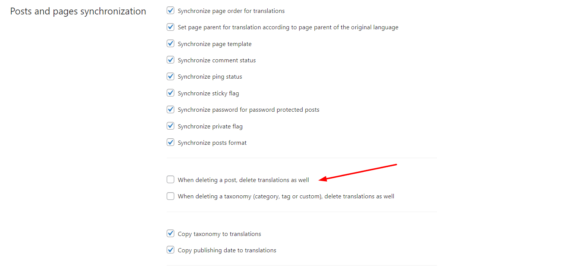The width and height of the screenshot is (579, 277).
Task: Toggle Copy publishing date to translations checkbox
Action: 170,250
